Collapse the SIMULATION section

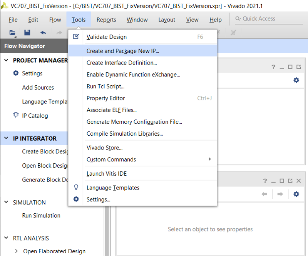pos(6,202)
